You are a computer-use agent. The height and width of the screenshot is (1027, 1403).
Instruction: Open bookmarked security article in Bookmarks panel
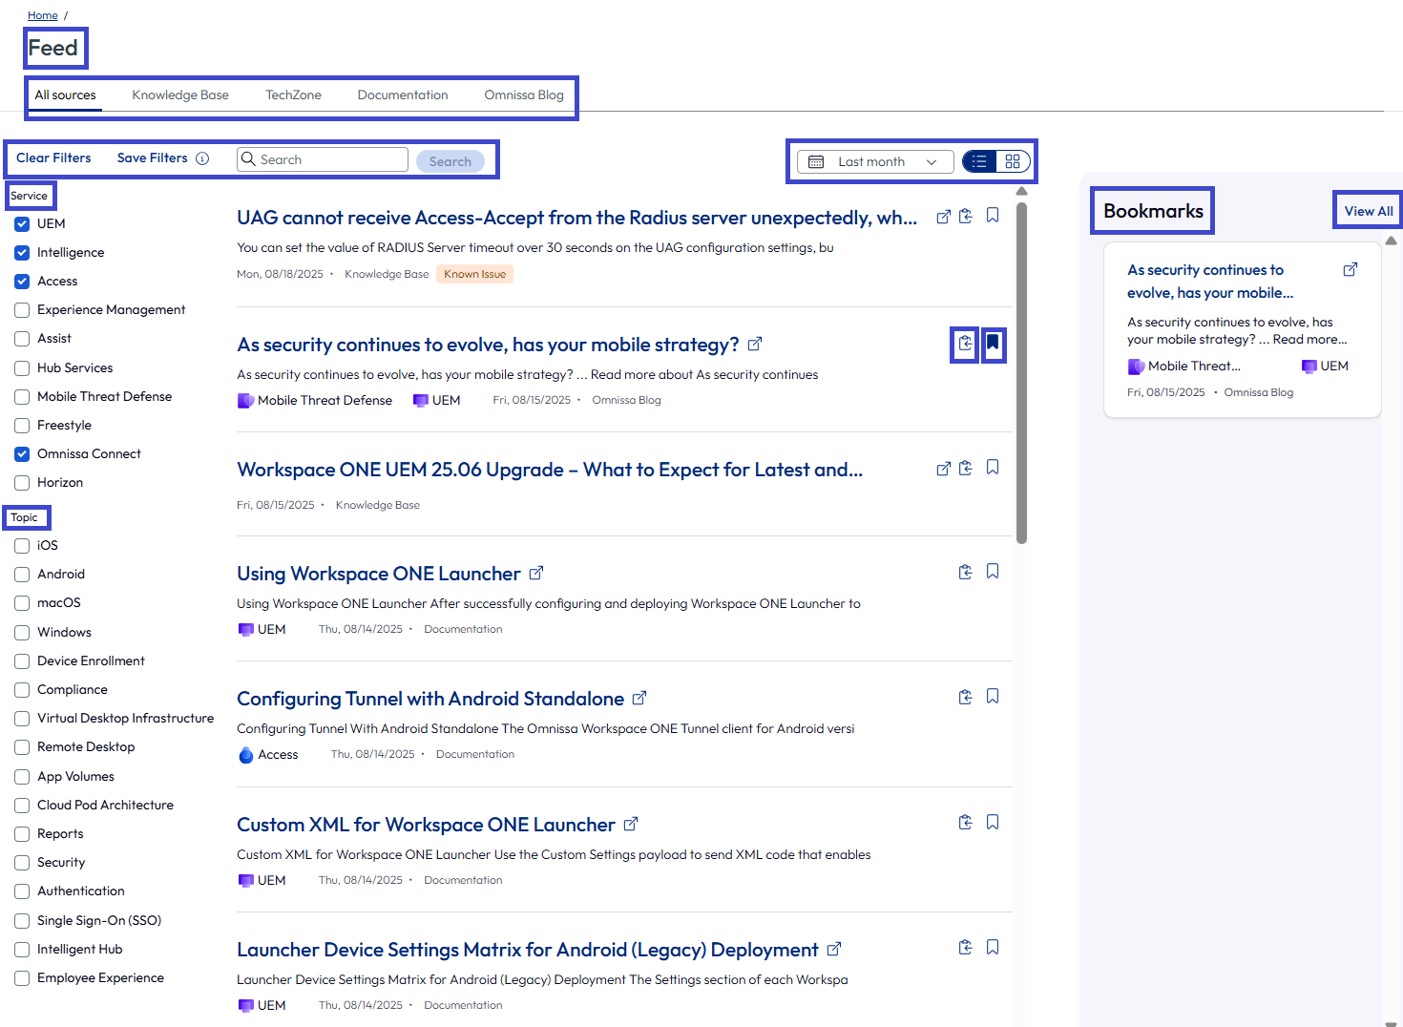coord(1210,282)
